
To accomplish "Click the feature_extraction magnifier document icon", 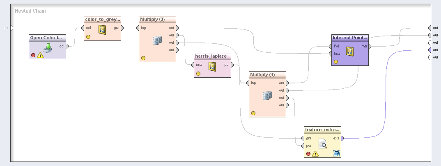I will (322, 143).
